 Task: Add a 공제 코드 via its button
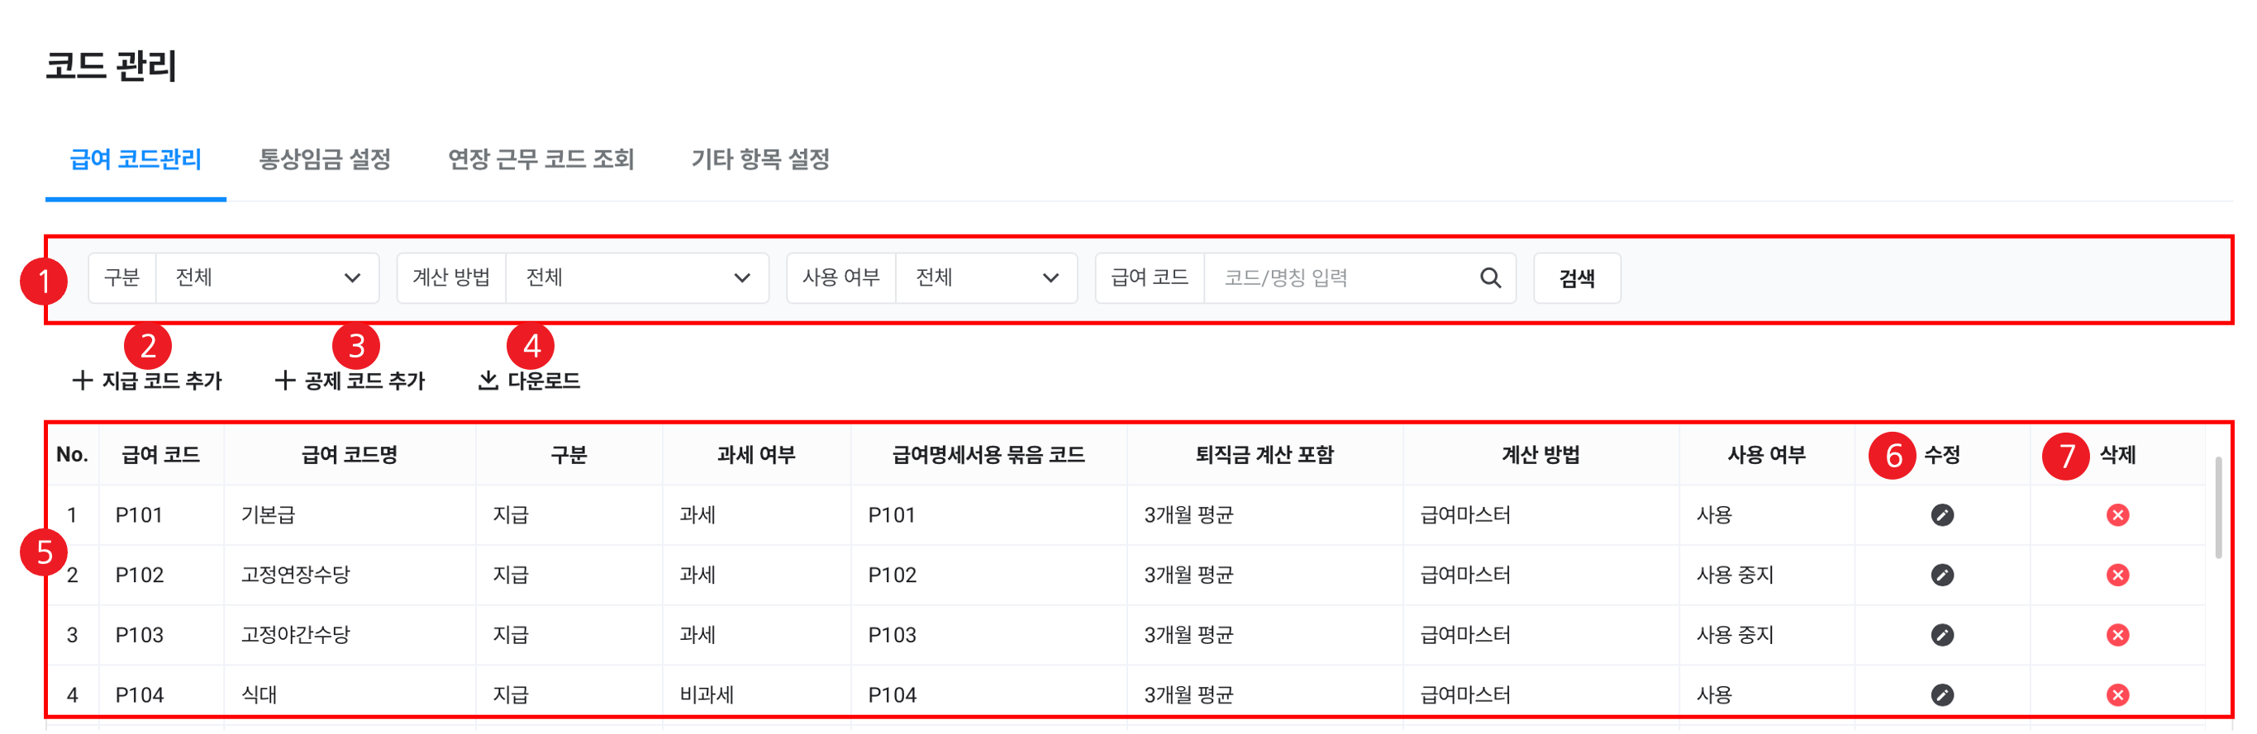[x=350, y=381]
